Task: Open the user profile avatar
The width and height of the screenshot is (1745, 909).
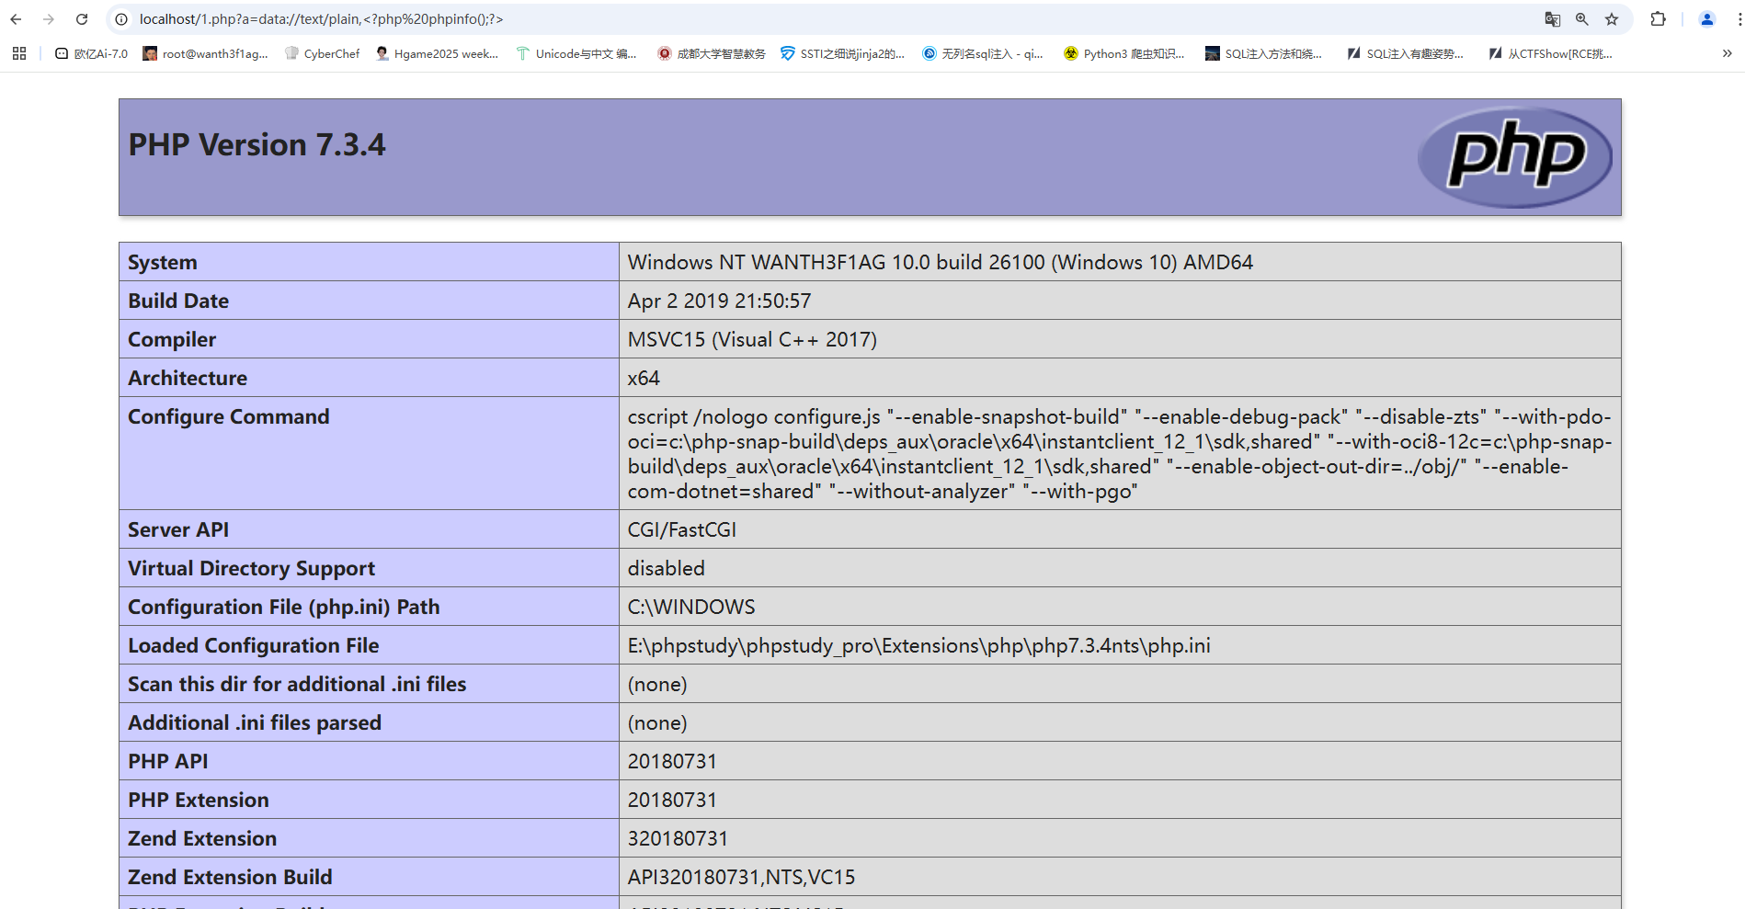Action: 1706,19
